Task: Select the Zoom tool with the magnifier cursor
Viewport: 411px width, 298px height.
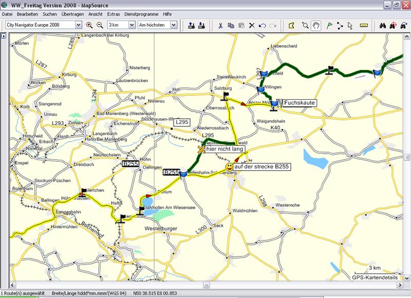Action: point(305,25)
